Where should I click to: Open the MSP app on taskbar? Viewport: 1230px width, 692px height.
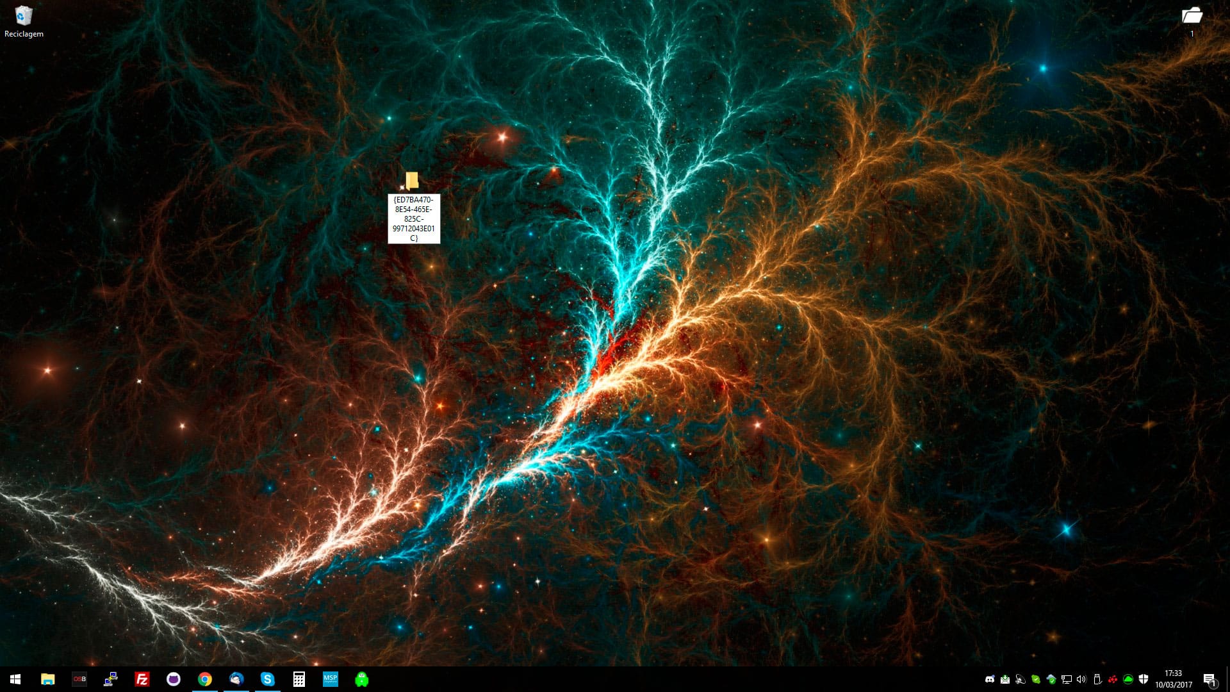coord(331,679)
